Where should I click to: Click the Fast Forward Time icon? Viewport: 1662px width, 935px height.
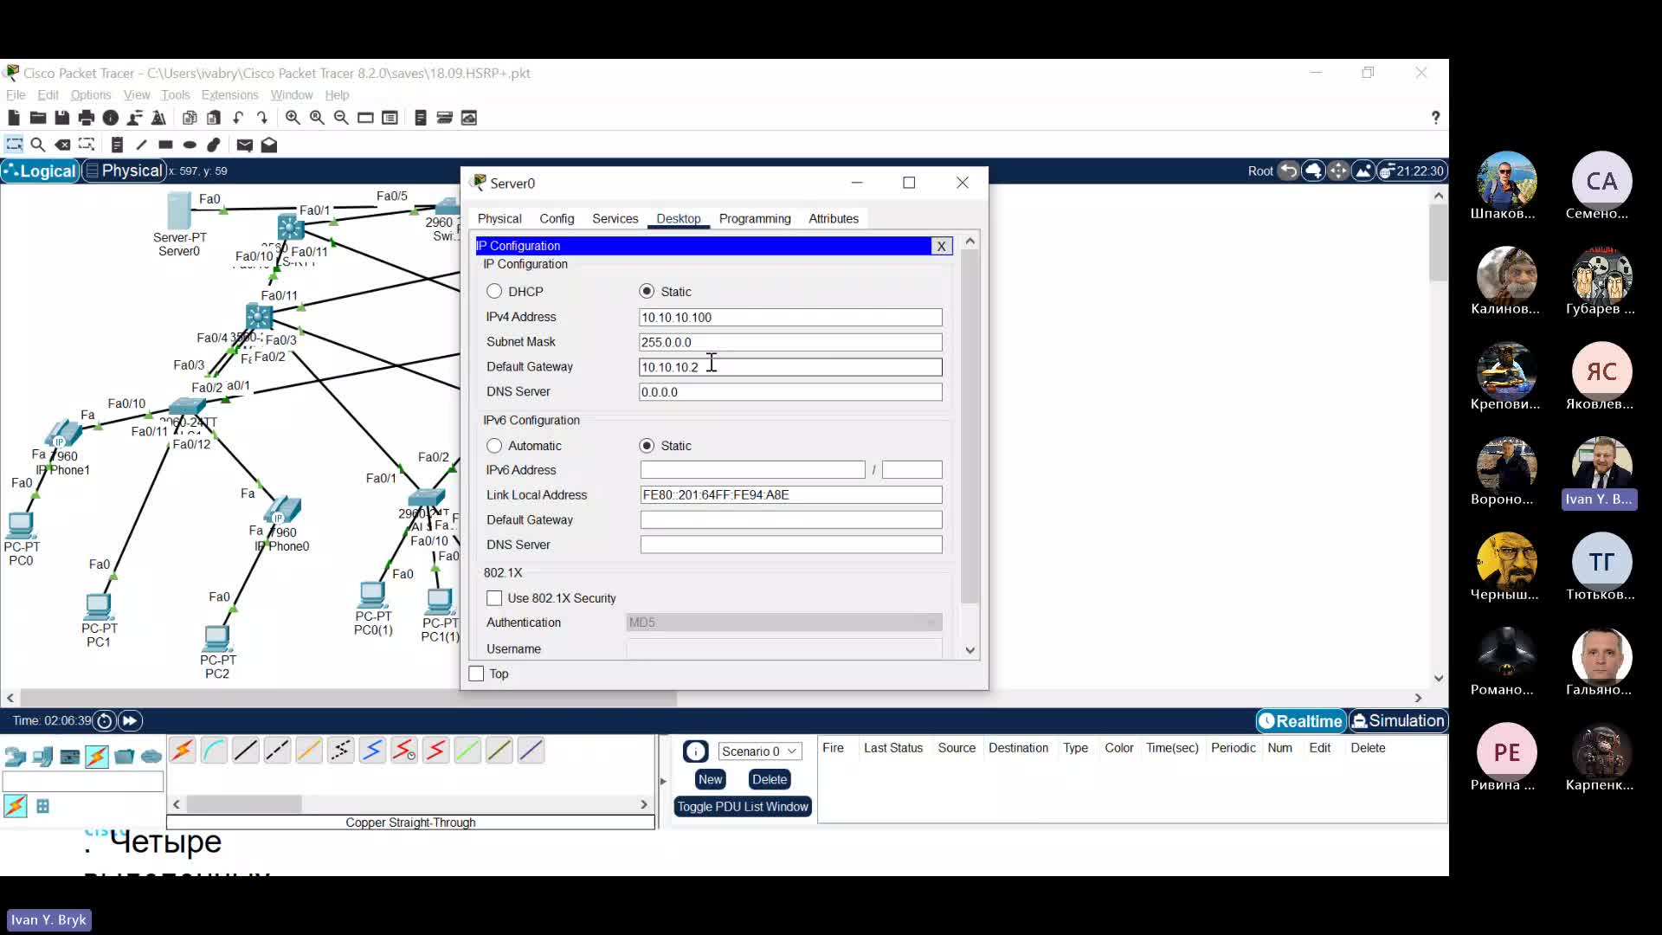click(130, 720)
